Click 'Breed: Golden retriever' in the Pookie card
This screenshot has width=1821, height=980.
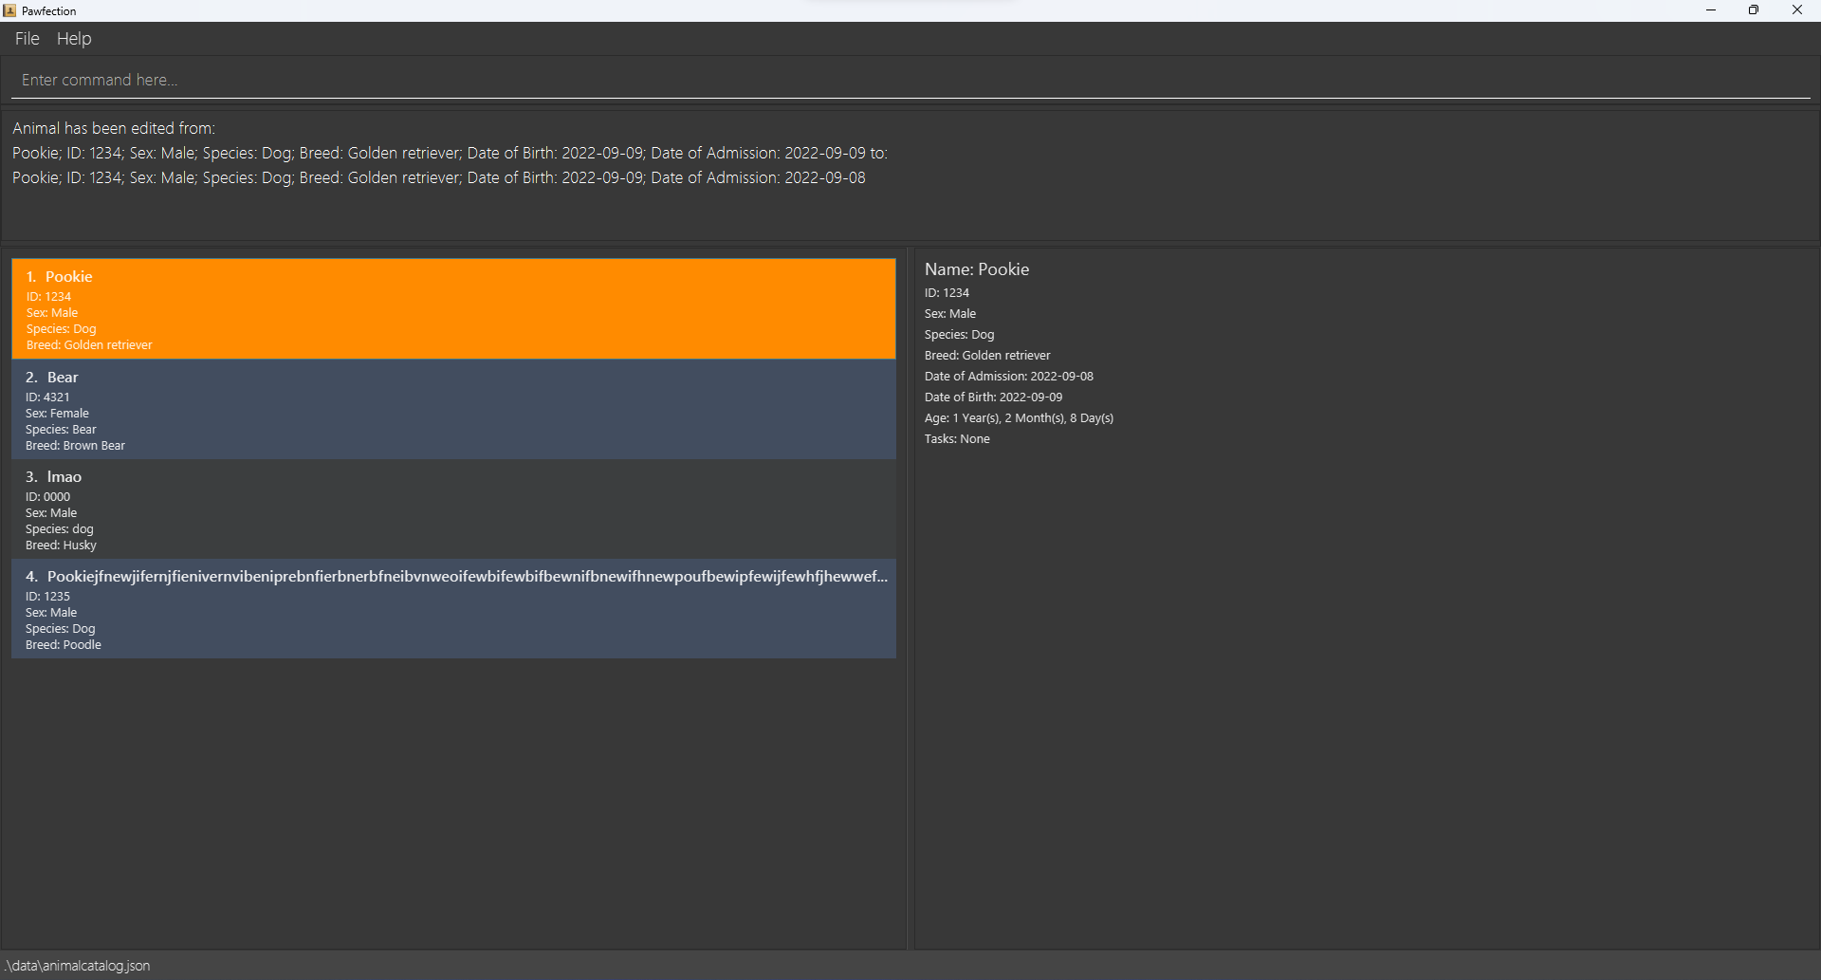[89, 345]
